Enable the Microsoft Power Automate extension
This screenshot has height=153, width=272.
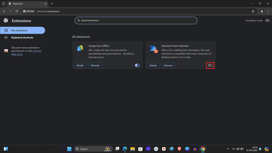210,65
